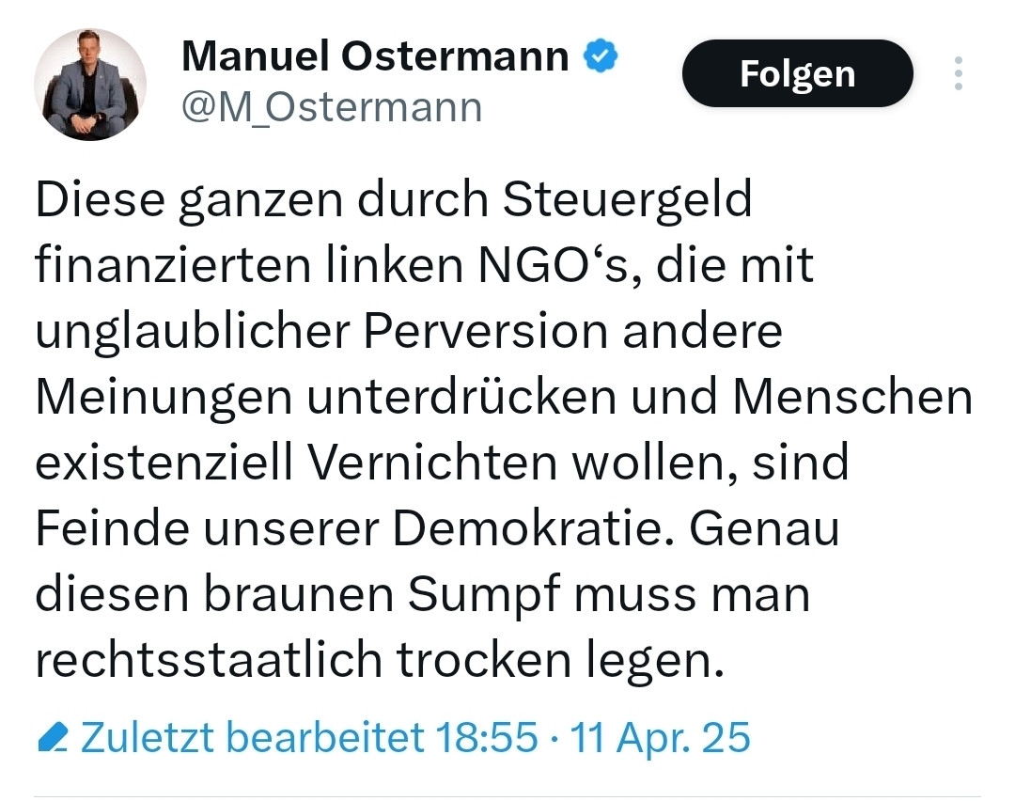Image resolution: width=1015 pixels, height=801 pixels.
Task: Follow the account with Folgen button
Action: tap(798, 73)
